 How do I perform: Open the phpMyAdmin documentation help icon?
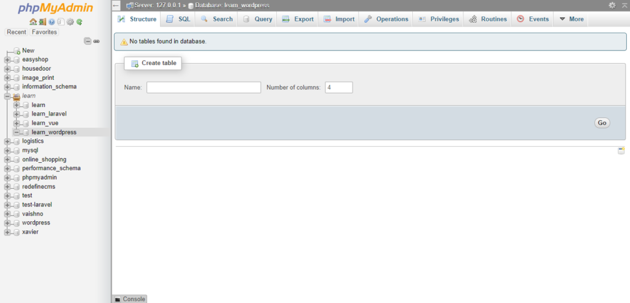52,22
